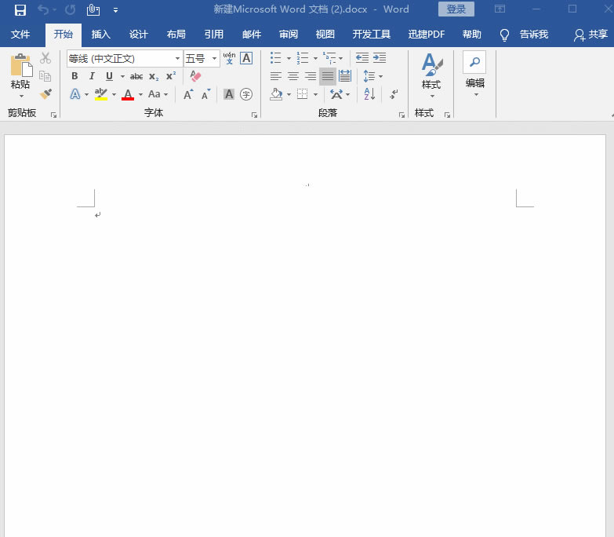Switch to the 审阅 Review tab
The width and height of the screenshot is (614, 537).
point(289,35)
